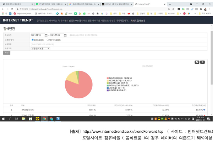Viewport: 213px width, 143px height.
Task: Click the NAVER pink legend swatch
Action: [108, 78]
